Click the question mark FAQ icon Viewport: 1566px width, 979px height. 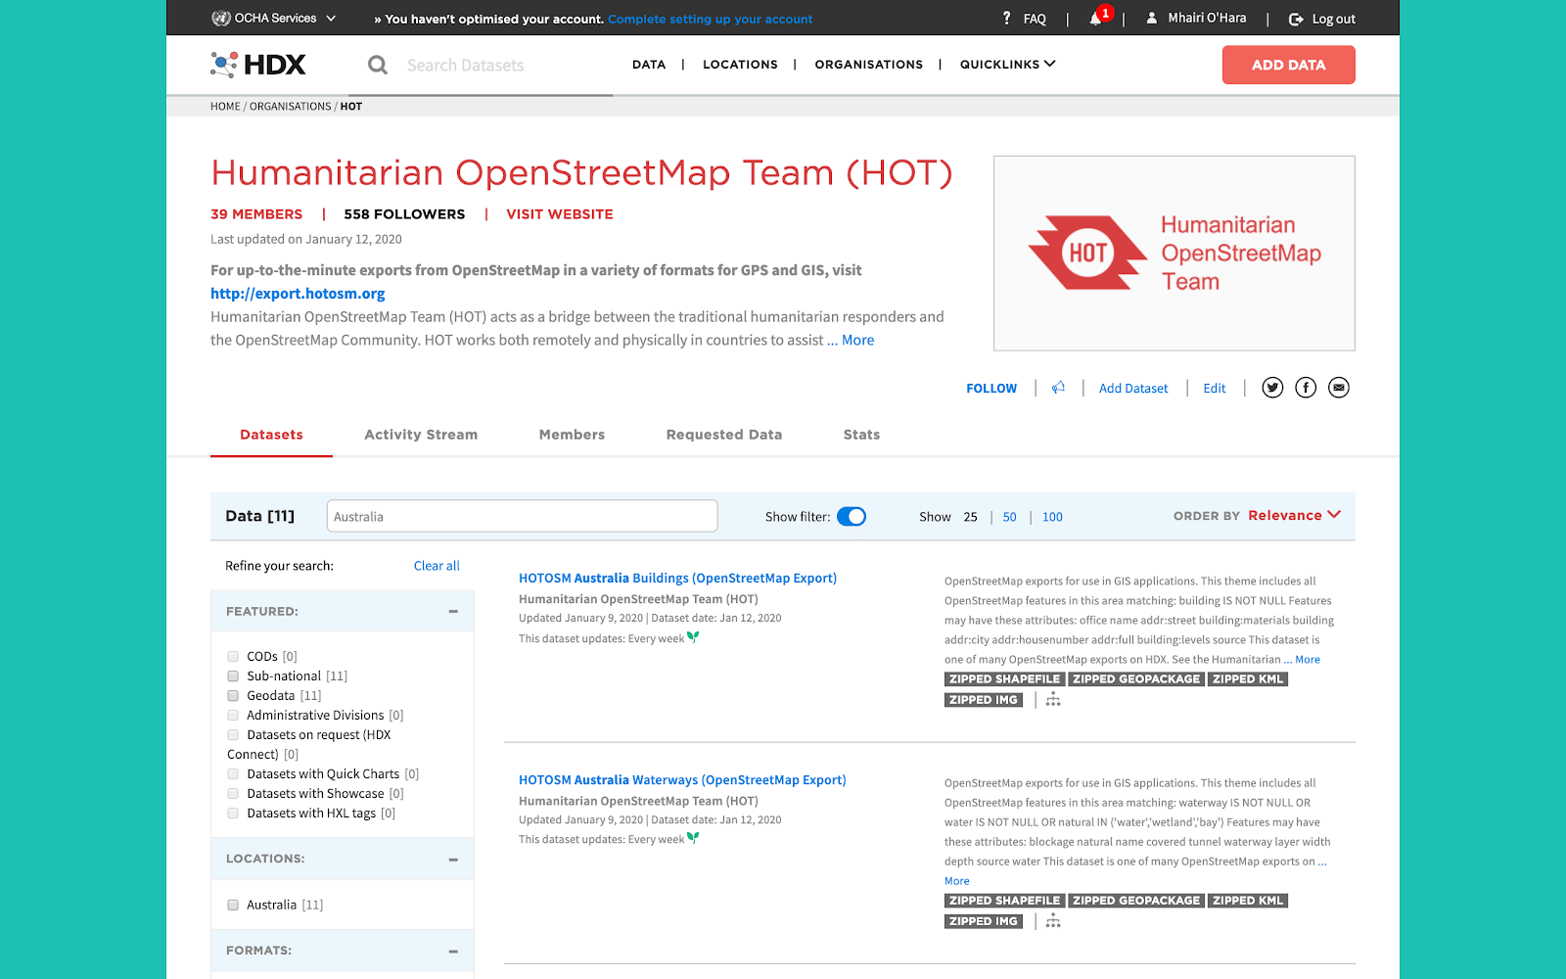click(x=1006, y=18)
